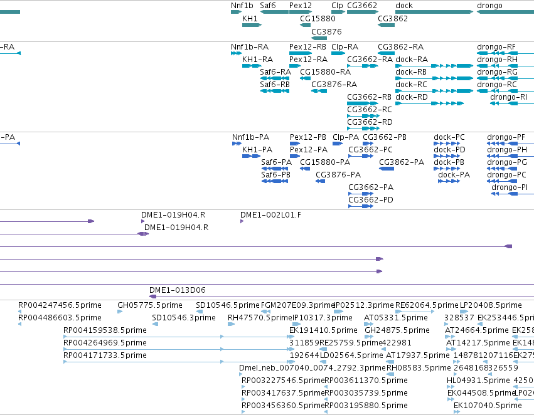
Task: Select the CG3662 gene feature
Action: pyautogui.click(x=362, y=12)
